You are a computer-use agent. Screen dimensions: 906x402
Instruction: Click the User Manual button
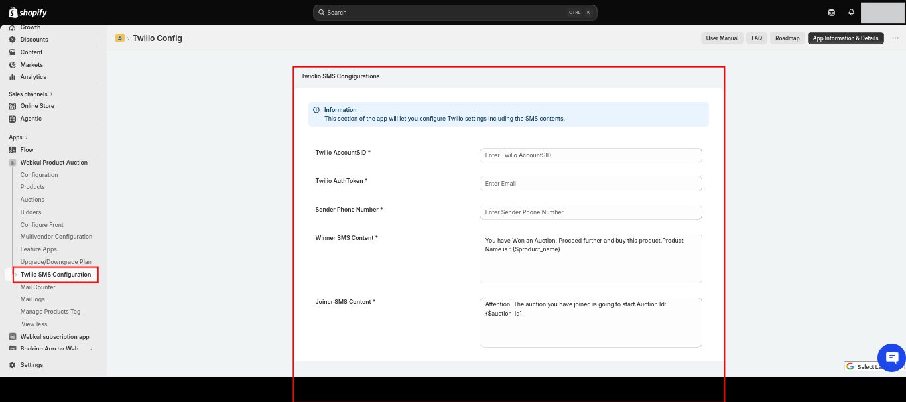[722, 38]
